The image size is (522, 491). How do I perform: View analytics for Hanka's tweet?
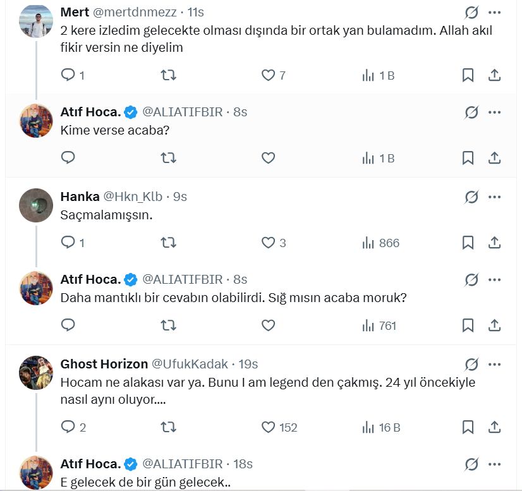click(x=368, y=243)
